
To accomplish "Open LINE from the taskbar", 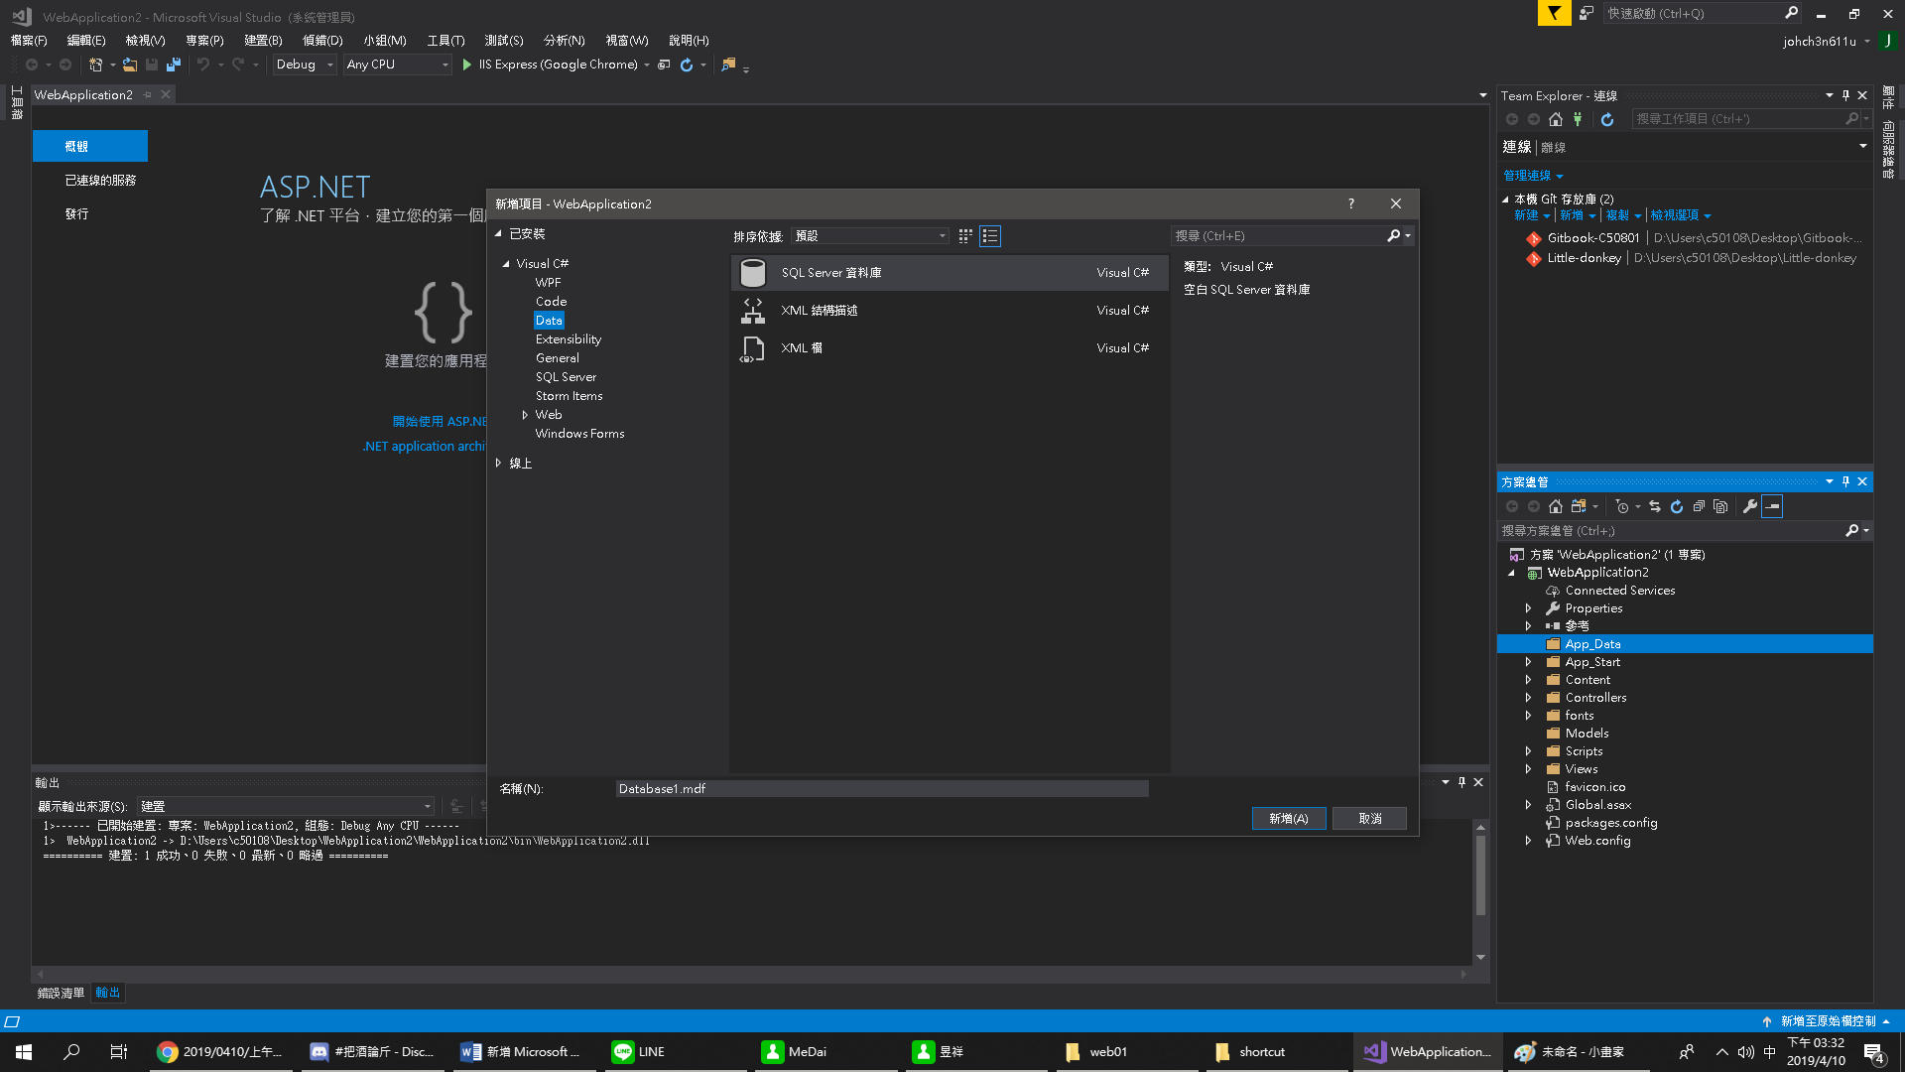I will (x=675, y=1052).
